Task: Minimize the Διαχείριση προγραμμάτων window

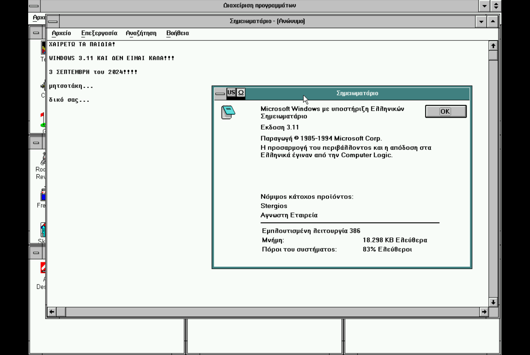Action: point(484,6)
